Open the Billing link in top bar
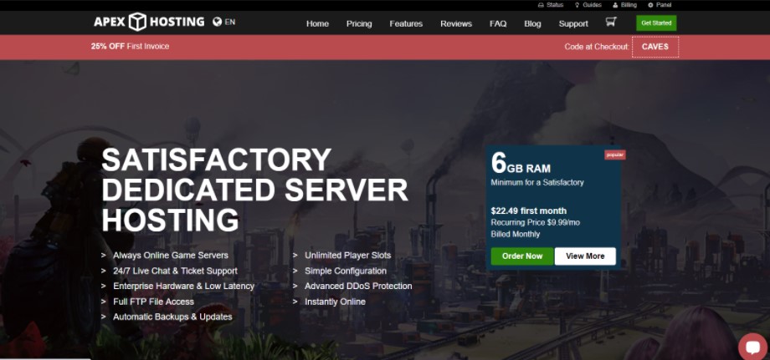This screenshot has width=770, height=360. click(x=624, y=5)
